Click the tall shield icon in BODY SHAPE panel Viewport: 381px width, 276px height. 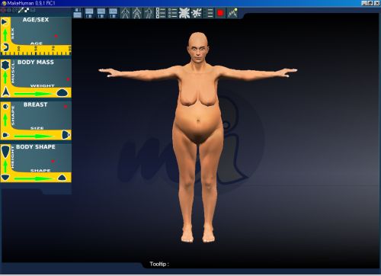click(5, 152)
